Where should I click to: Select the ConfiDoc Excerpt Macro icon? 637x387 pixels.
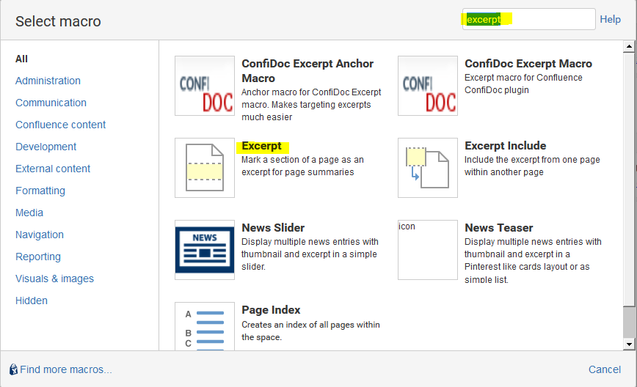[x=428, y=86]
